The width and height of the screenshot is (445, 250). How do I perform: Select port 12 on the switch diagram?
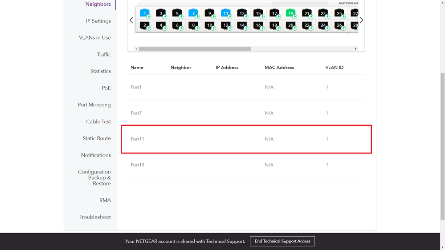pyautogui.click(x=226, y=25)
